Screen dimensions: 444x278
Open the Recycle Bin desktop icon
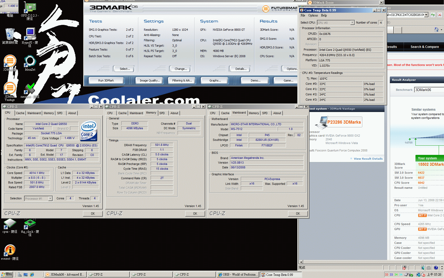pos(10,36)
